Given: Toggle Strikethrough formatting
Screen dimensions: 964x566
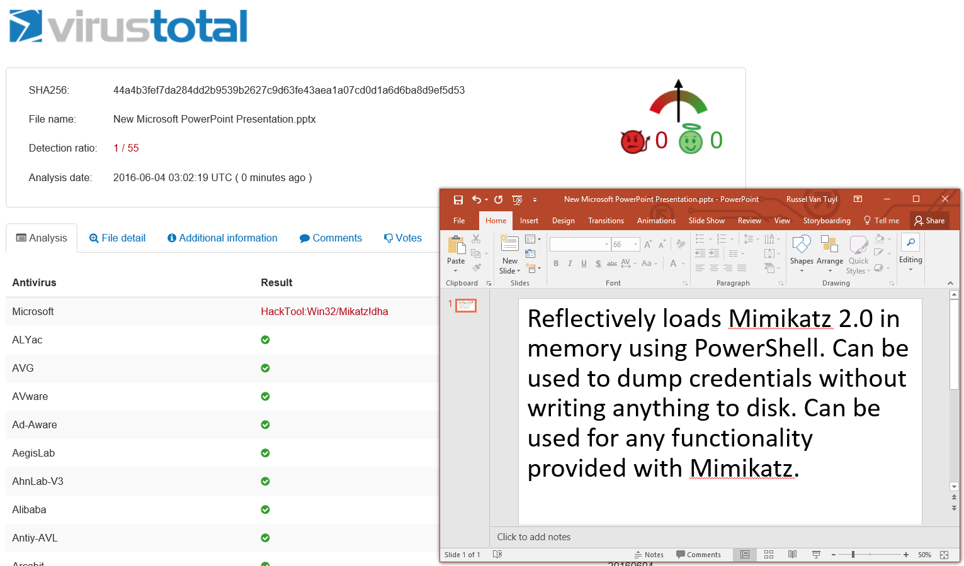Looking at the screenshot, I should 611,264.
